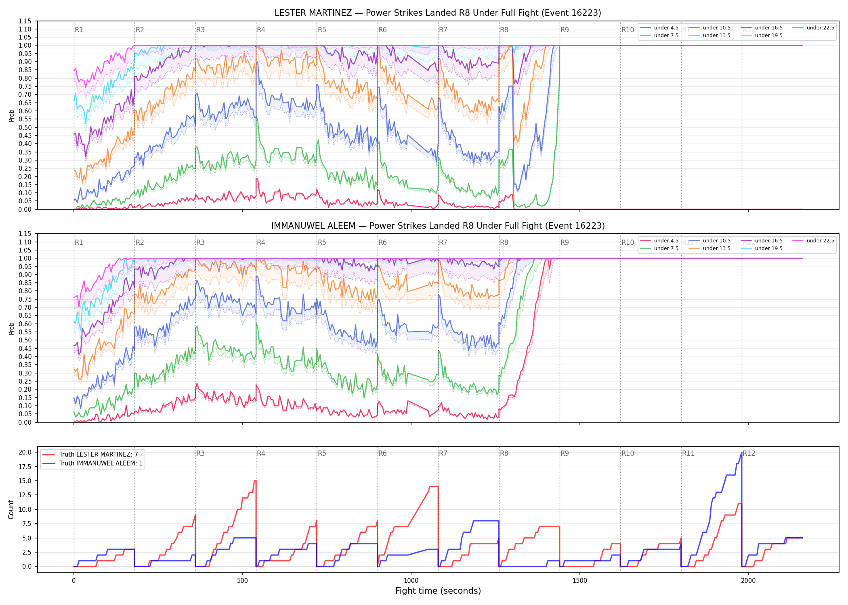This screenshot has height=605, width=848.
Task: Click the 'Fight time (seconds)' axis label
Action: point(438,591)
